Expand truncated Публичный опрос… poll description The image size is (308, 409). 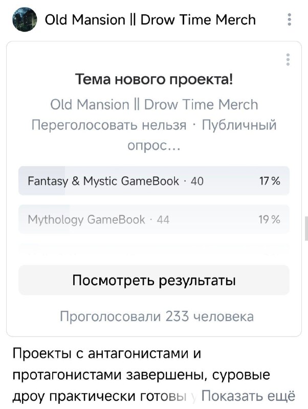pos(154,135)
